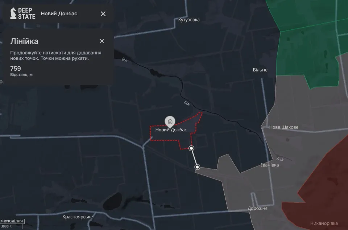
Task: Click the Красноярське map label
Action: coord(78,217)
